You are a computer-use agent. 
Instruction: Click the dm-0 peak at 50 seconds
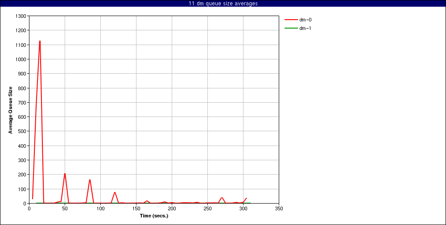(x=65, y=174)
